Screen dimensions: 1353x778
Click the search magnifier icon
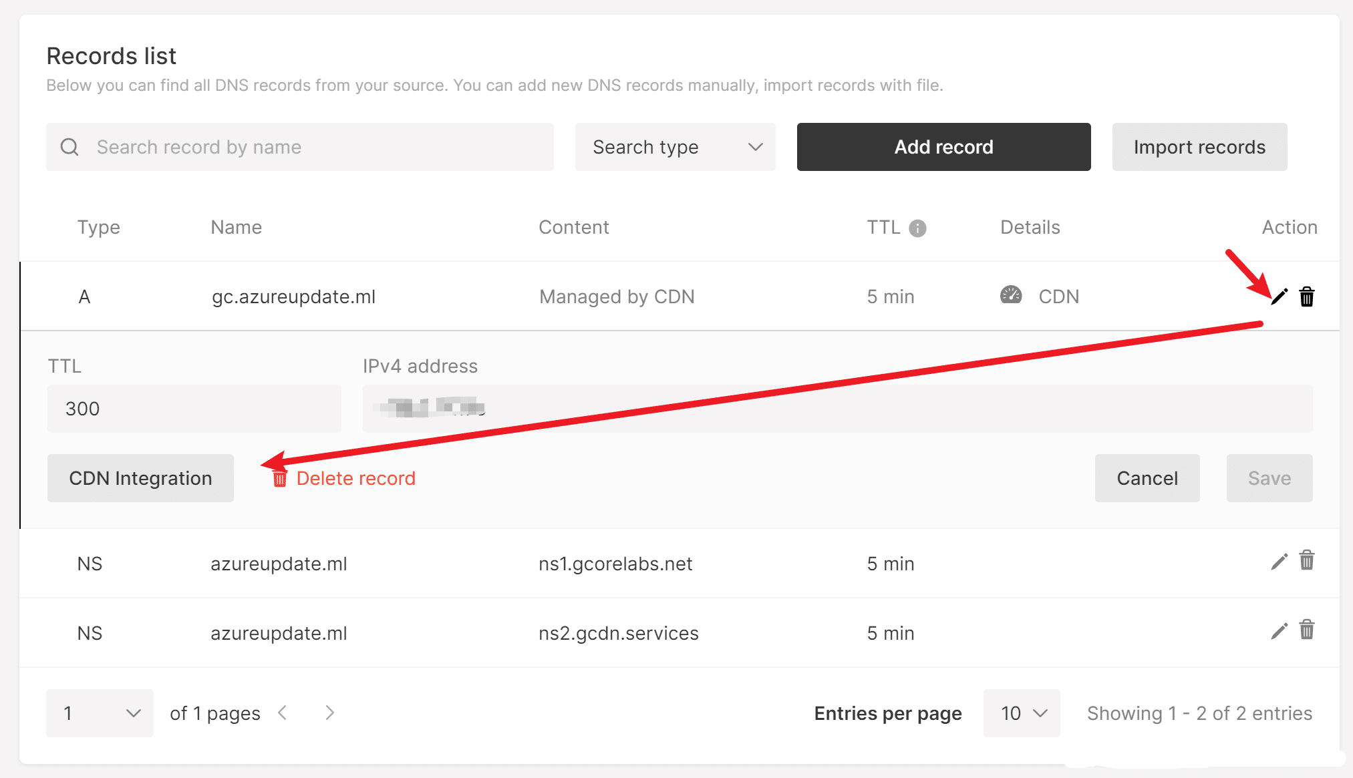click(x=69, y=147)
